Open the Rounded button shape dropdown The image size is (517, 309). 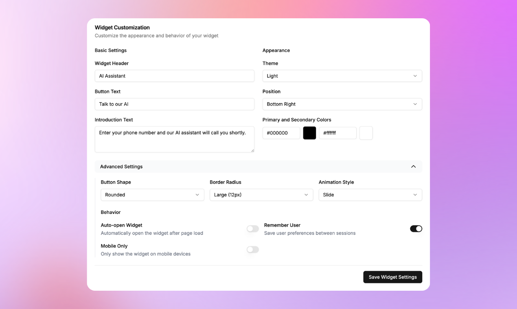(152, 195)
